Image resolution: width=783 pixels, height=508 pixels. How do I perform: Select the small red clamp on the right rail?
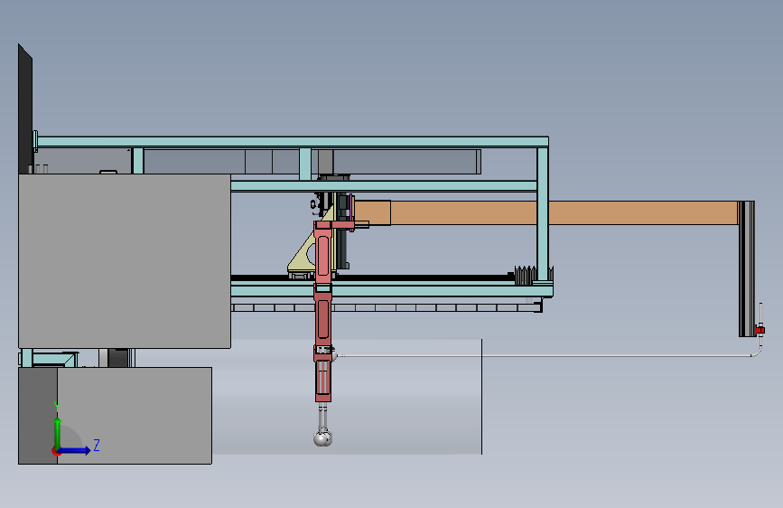760,330
